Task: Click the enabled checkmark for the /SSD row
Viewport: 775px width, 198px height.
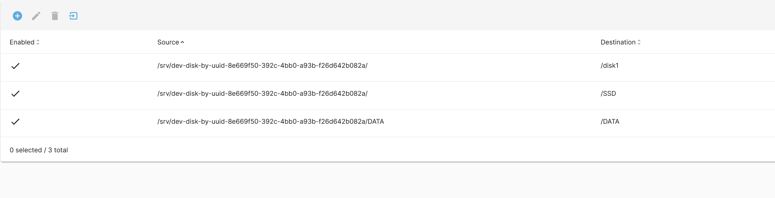Action: [15, 94]
